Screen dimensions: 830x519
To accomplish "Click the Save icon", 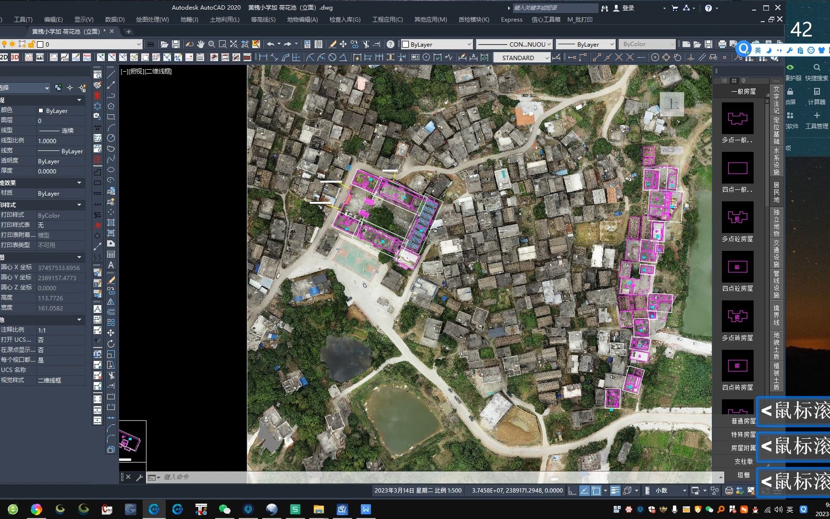I will pyautogui.click(x=176, y=44).
